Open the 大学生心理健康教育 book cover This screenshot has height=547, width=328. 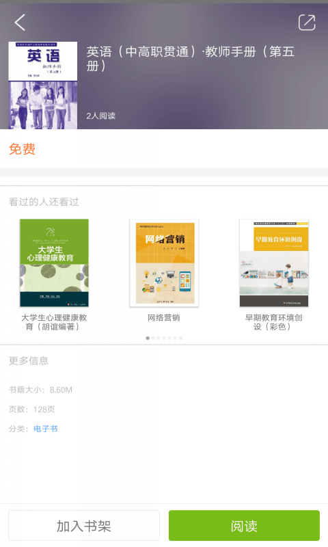(54, 263)
